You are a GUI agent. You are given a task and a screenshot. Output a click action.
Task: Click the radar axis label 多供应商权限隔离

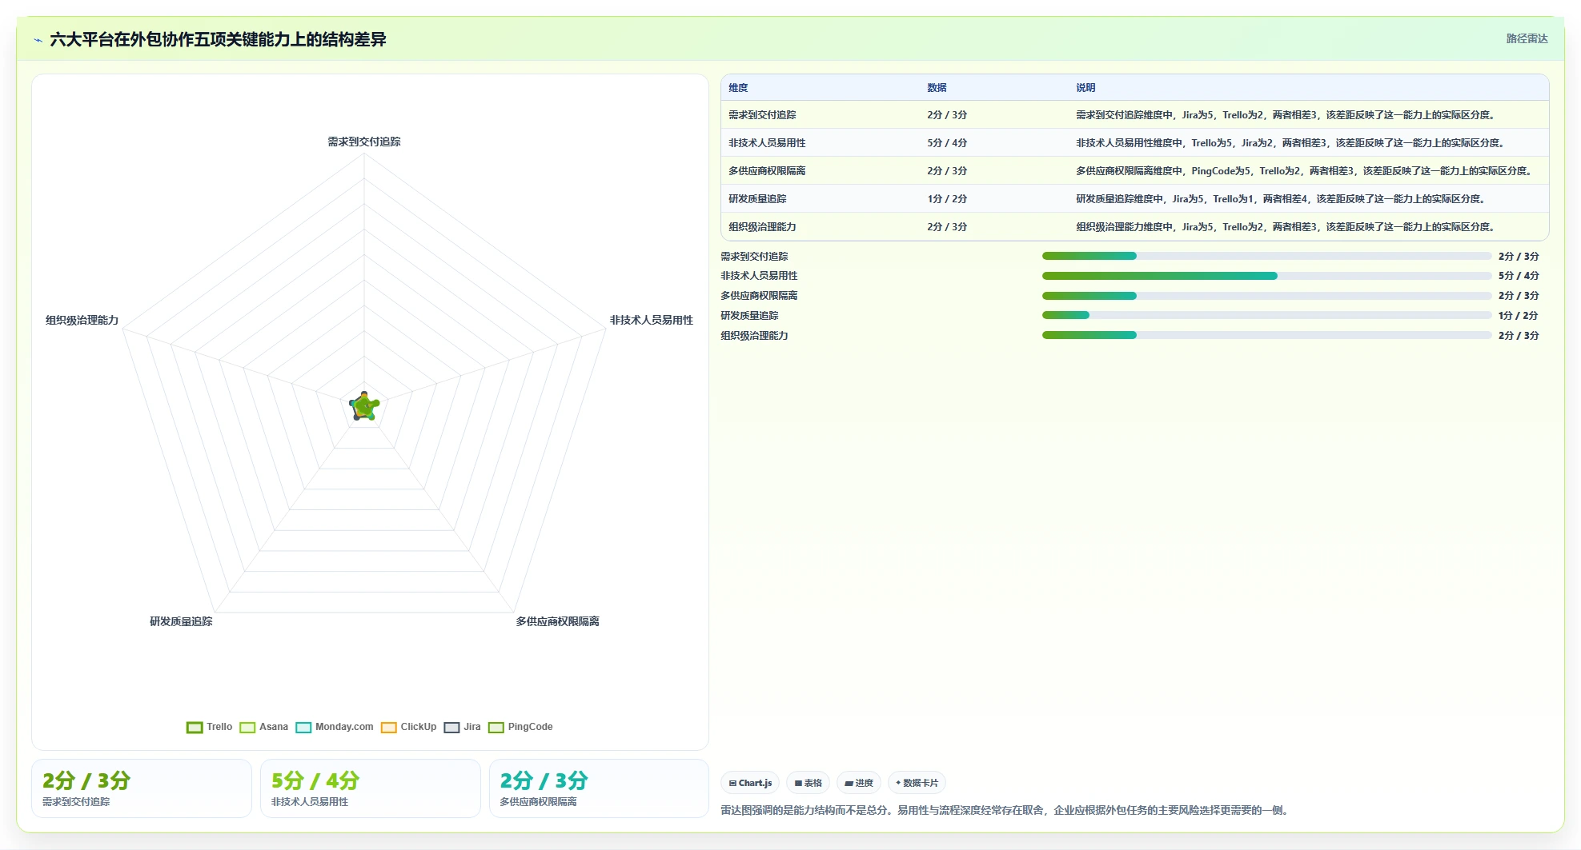click(x=557, y=621)
